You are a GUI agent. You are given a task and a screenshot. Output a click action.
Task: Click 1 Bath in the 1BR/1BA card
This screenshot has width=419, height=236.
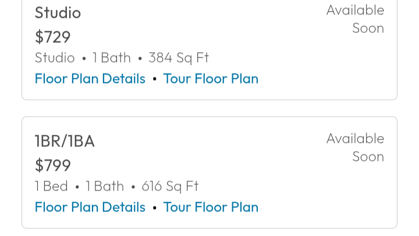pos(105,186)
